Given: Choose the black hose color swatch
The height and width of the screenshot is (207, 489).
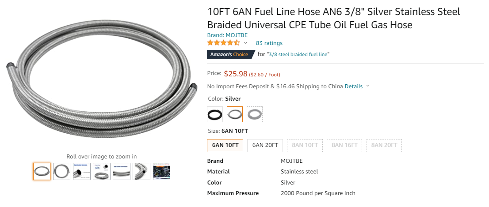Looking at the screenshot, I should [x=215, y=114].
